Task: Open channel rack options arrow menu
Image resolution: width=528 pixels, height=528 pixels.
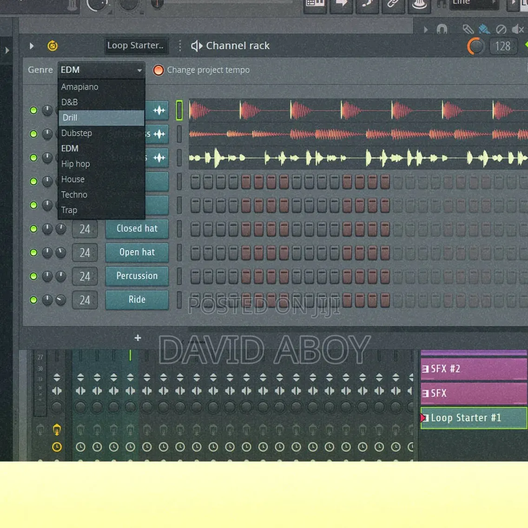Action: [x=32, y=46]
